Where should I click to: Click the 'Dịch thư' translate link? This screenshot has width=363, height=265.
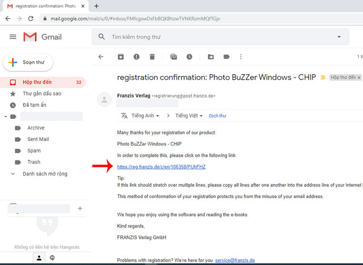click(217, 116)
